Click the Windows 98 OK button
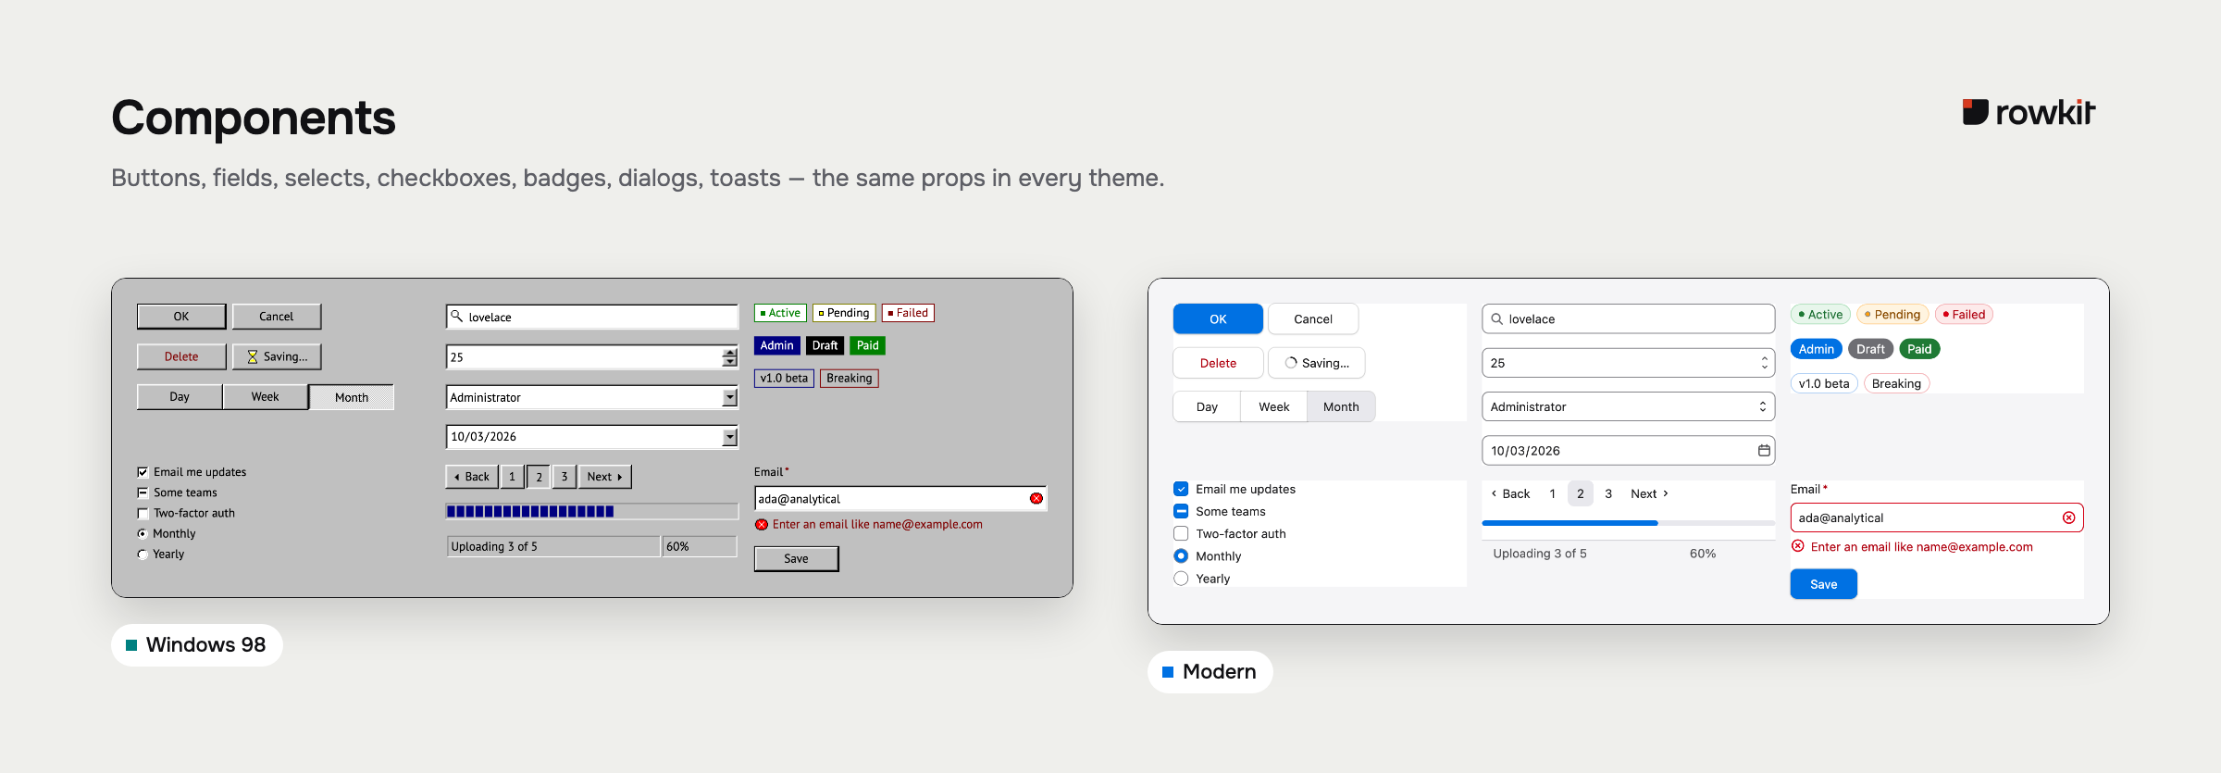2221x773 pixels. click(181, 316)
